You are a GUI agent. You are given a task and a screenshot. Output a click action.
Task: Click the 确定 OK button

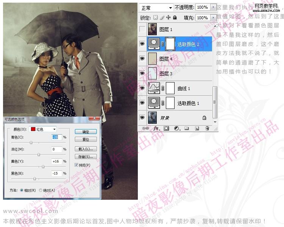[86, 132]
